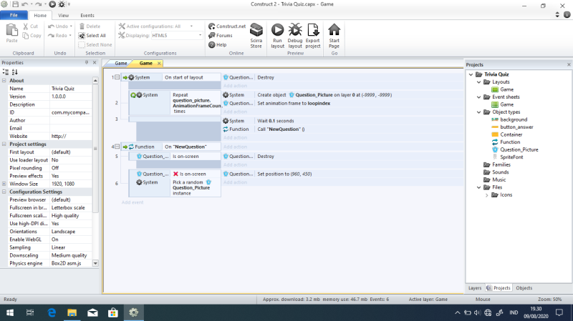Viewport: 573px width, 321px height.
Task: Collapse the Trivia Quiz project node
Action: [471, 74]
